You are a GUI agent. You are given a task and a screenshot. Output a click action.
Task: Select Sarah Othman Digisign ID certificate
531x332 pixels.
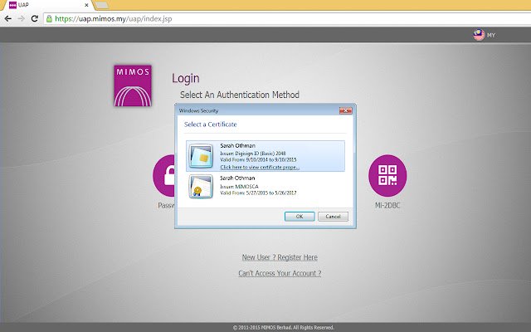coord(265,156)
